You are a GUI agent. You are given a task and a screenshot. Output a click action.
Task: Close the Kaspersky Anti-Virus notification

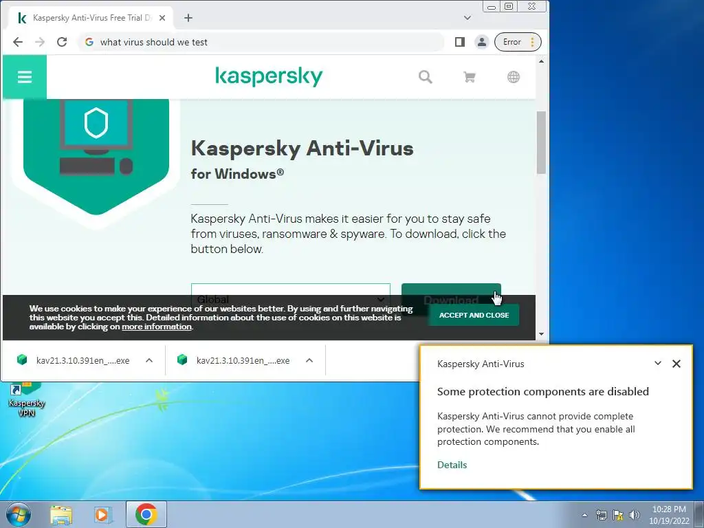point(676,364)
